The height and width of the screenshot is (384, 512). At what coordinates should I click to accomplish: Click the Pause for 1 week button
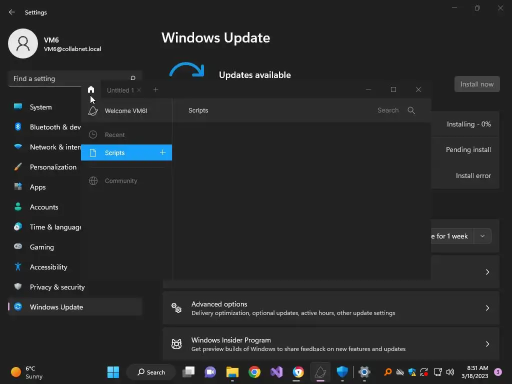coord(452,236)
